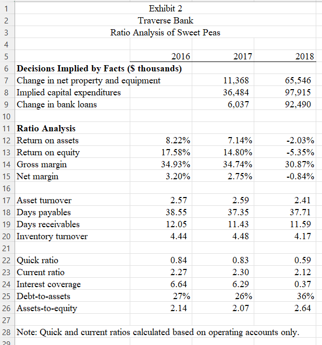
Task: Select 'Return on assets' label
Action: tap(47, 140)
